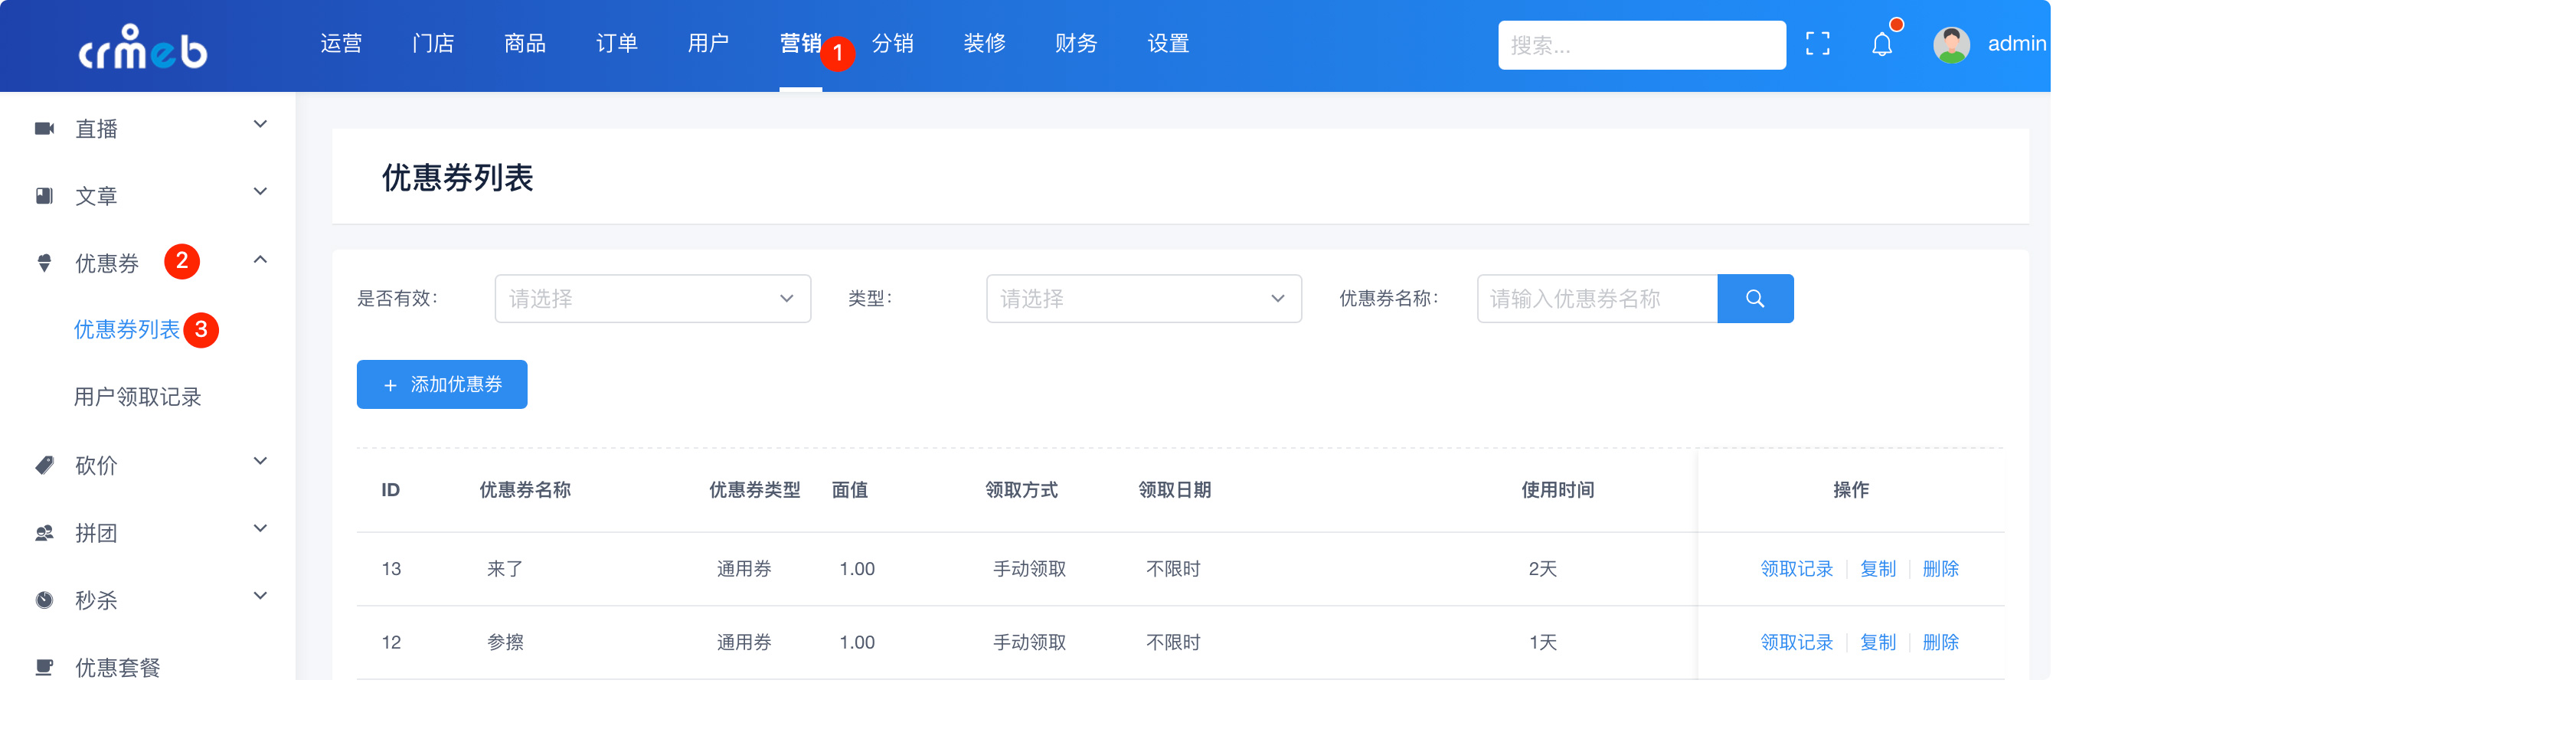Select the 营销 top menu
Viewport: 2576px width, 729px height.
(x=800, y=44)
